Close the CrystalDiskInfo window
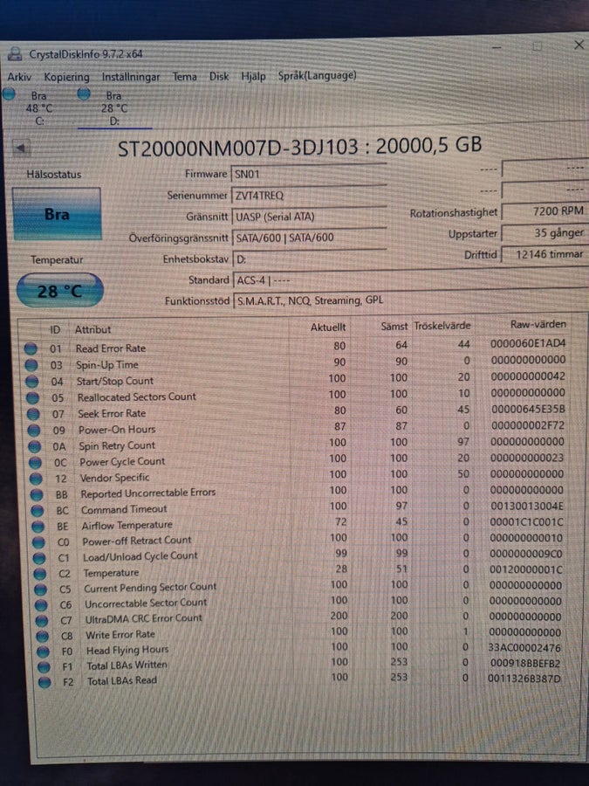Image resolution: width=589 pixels, height=786 pixels. (579, 45)
